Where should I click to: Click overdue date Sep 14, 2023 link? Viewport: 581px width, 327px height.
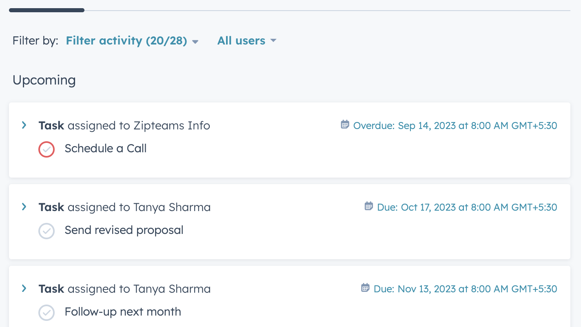click(x=455, y=125)
